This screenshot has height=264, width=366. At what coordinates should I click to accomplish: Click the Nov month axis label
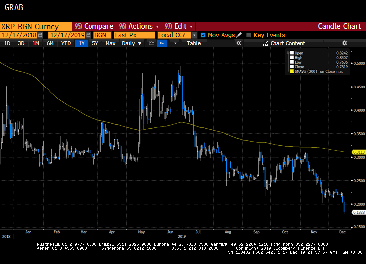(x=314, y=232)
